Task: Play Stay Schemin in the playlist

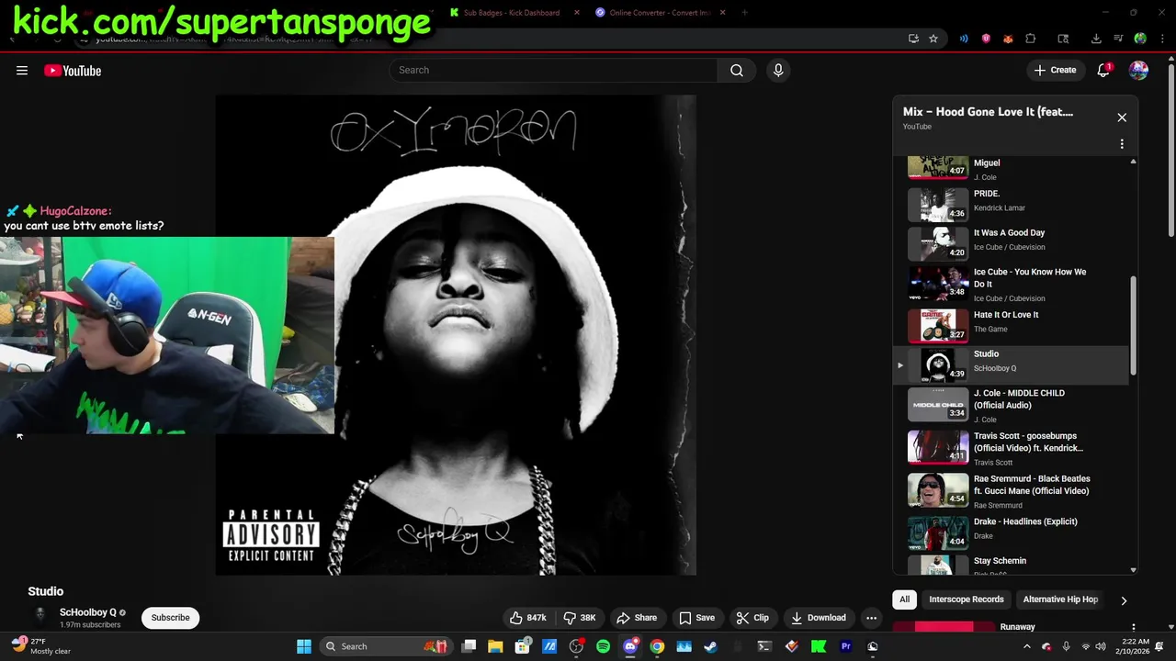Action: click(1011, 565)
